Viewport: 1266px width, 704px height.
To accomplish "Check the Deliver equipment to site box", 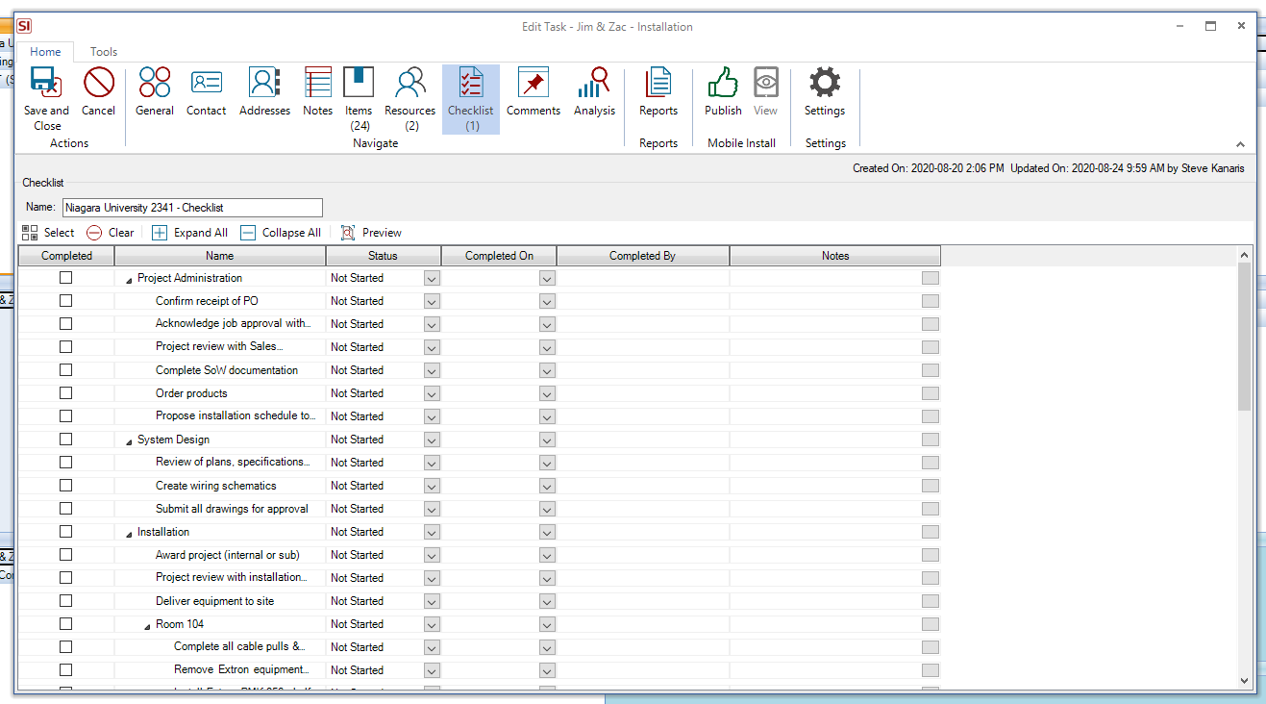I will coord(65,600).
